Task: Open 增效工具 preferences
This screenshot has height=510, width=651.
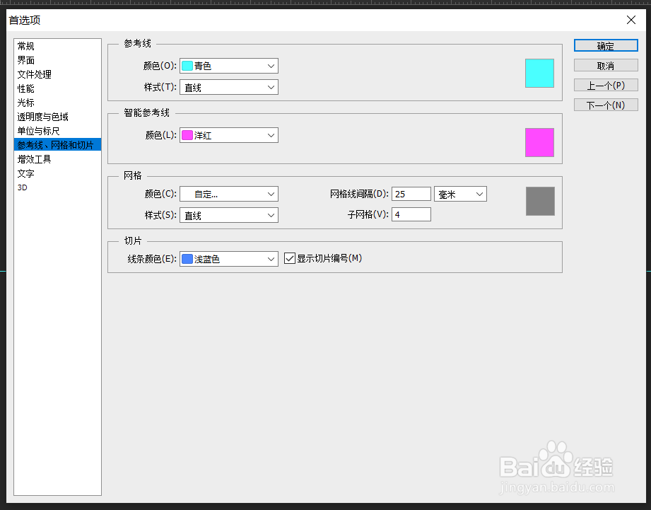Action: tap(57, 159)
